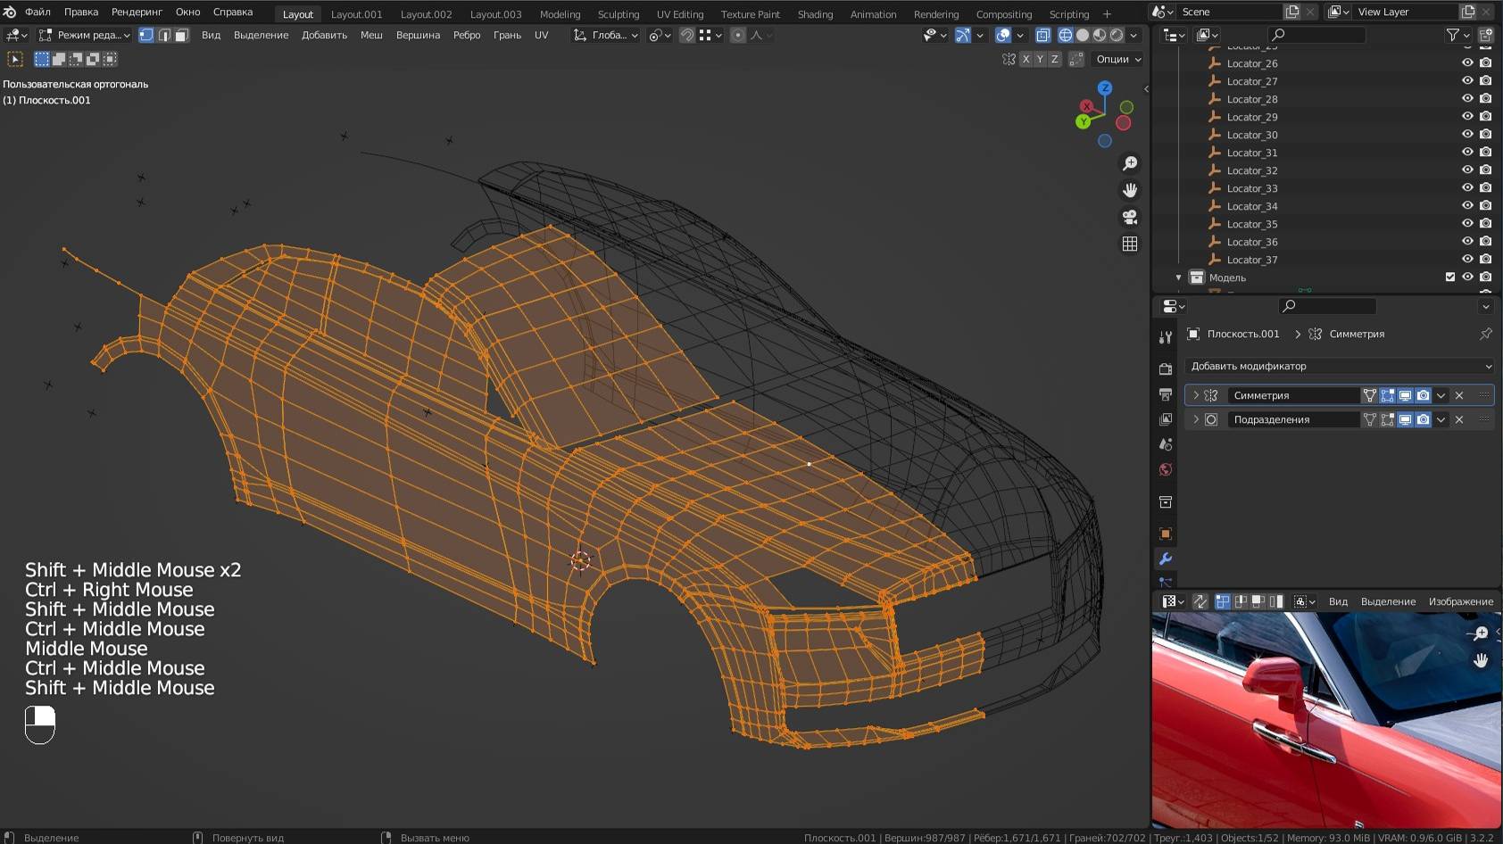Add a new workspace with plus

pyautogui.click(x=1107, y=13)
